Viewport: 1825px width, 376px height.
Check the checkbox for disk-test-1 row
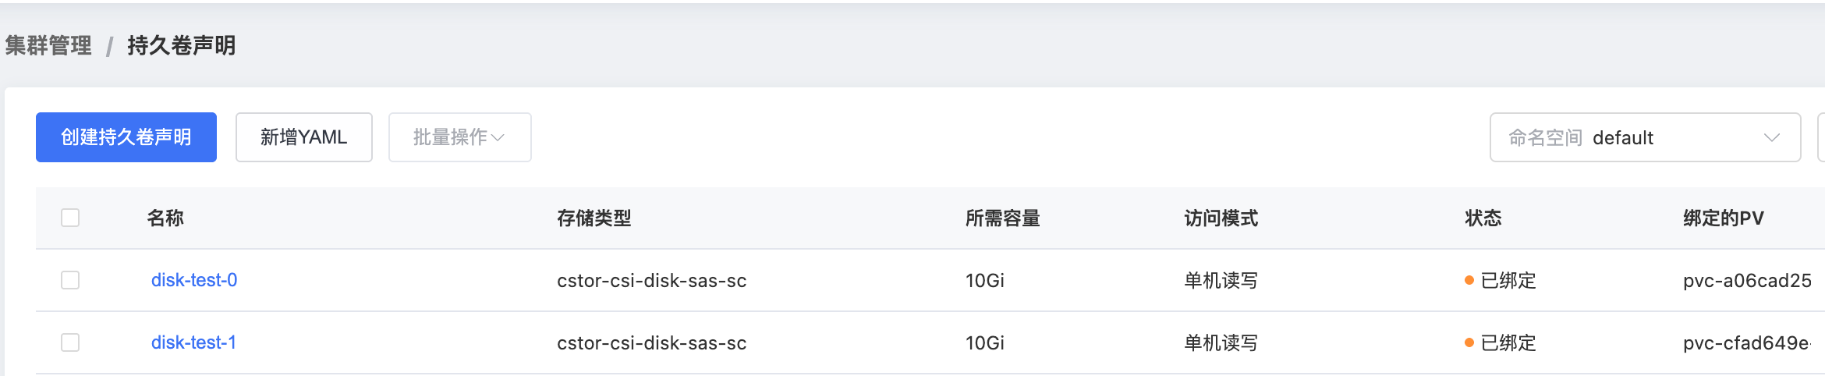(70, 342)
